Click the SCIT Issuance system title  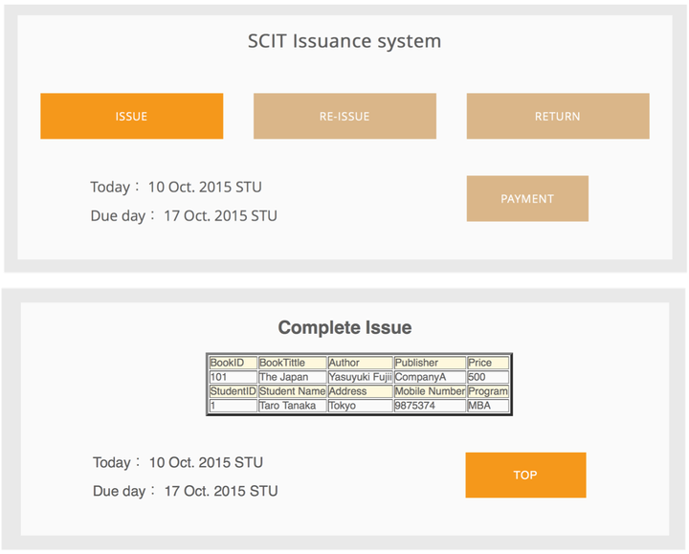[x=344, y=41]
